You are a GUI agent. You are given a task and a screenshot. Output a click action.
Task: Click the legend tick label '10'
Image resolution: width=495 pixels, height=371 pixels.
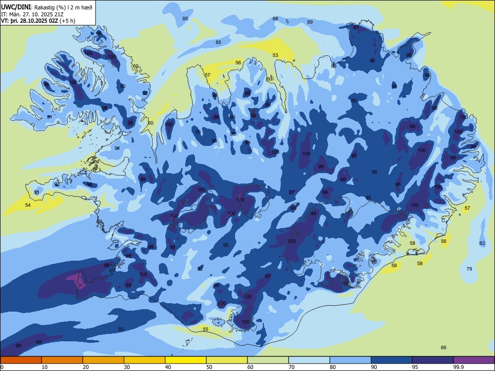click(x=45, y=367)
